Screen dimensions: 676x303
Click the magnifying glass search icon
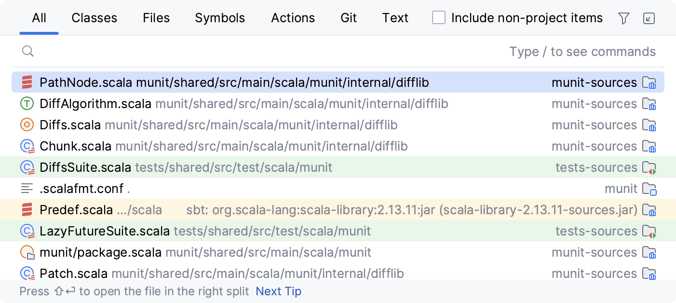click(28, 51)
